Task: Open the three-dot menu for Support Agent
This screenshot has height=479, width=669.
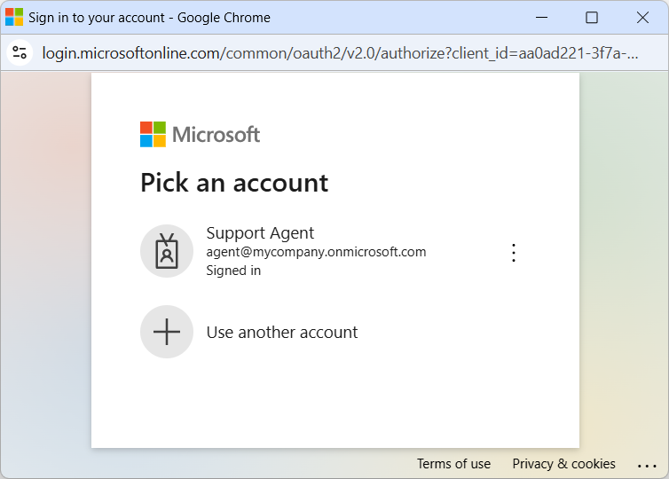Action: pos(513,253)
